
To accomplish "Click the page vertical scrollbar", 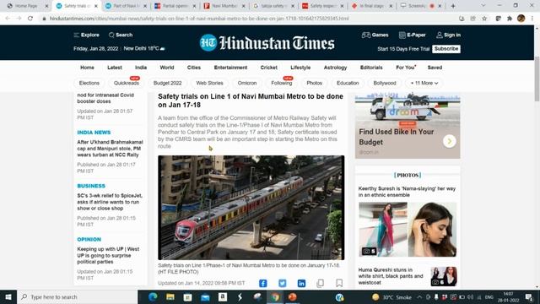I will click(537, 79).
